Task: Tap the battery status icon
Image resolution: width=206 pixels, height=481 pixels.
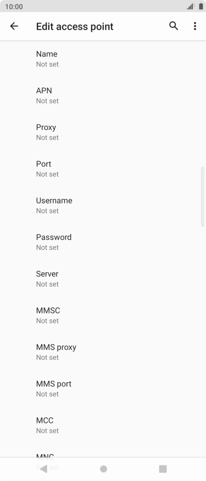Action: coord(201,7)
